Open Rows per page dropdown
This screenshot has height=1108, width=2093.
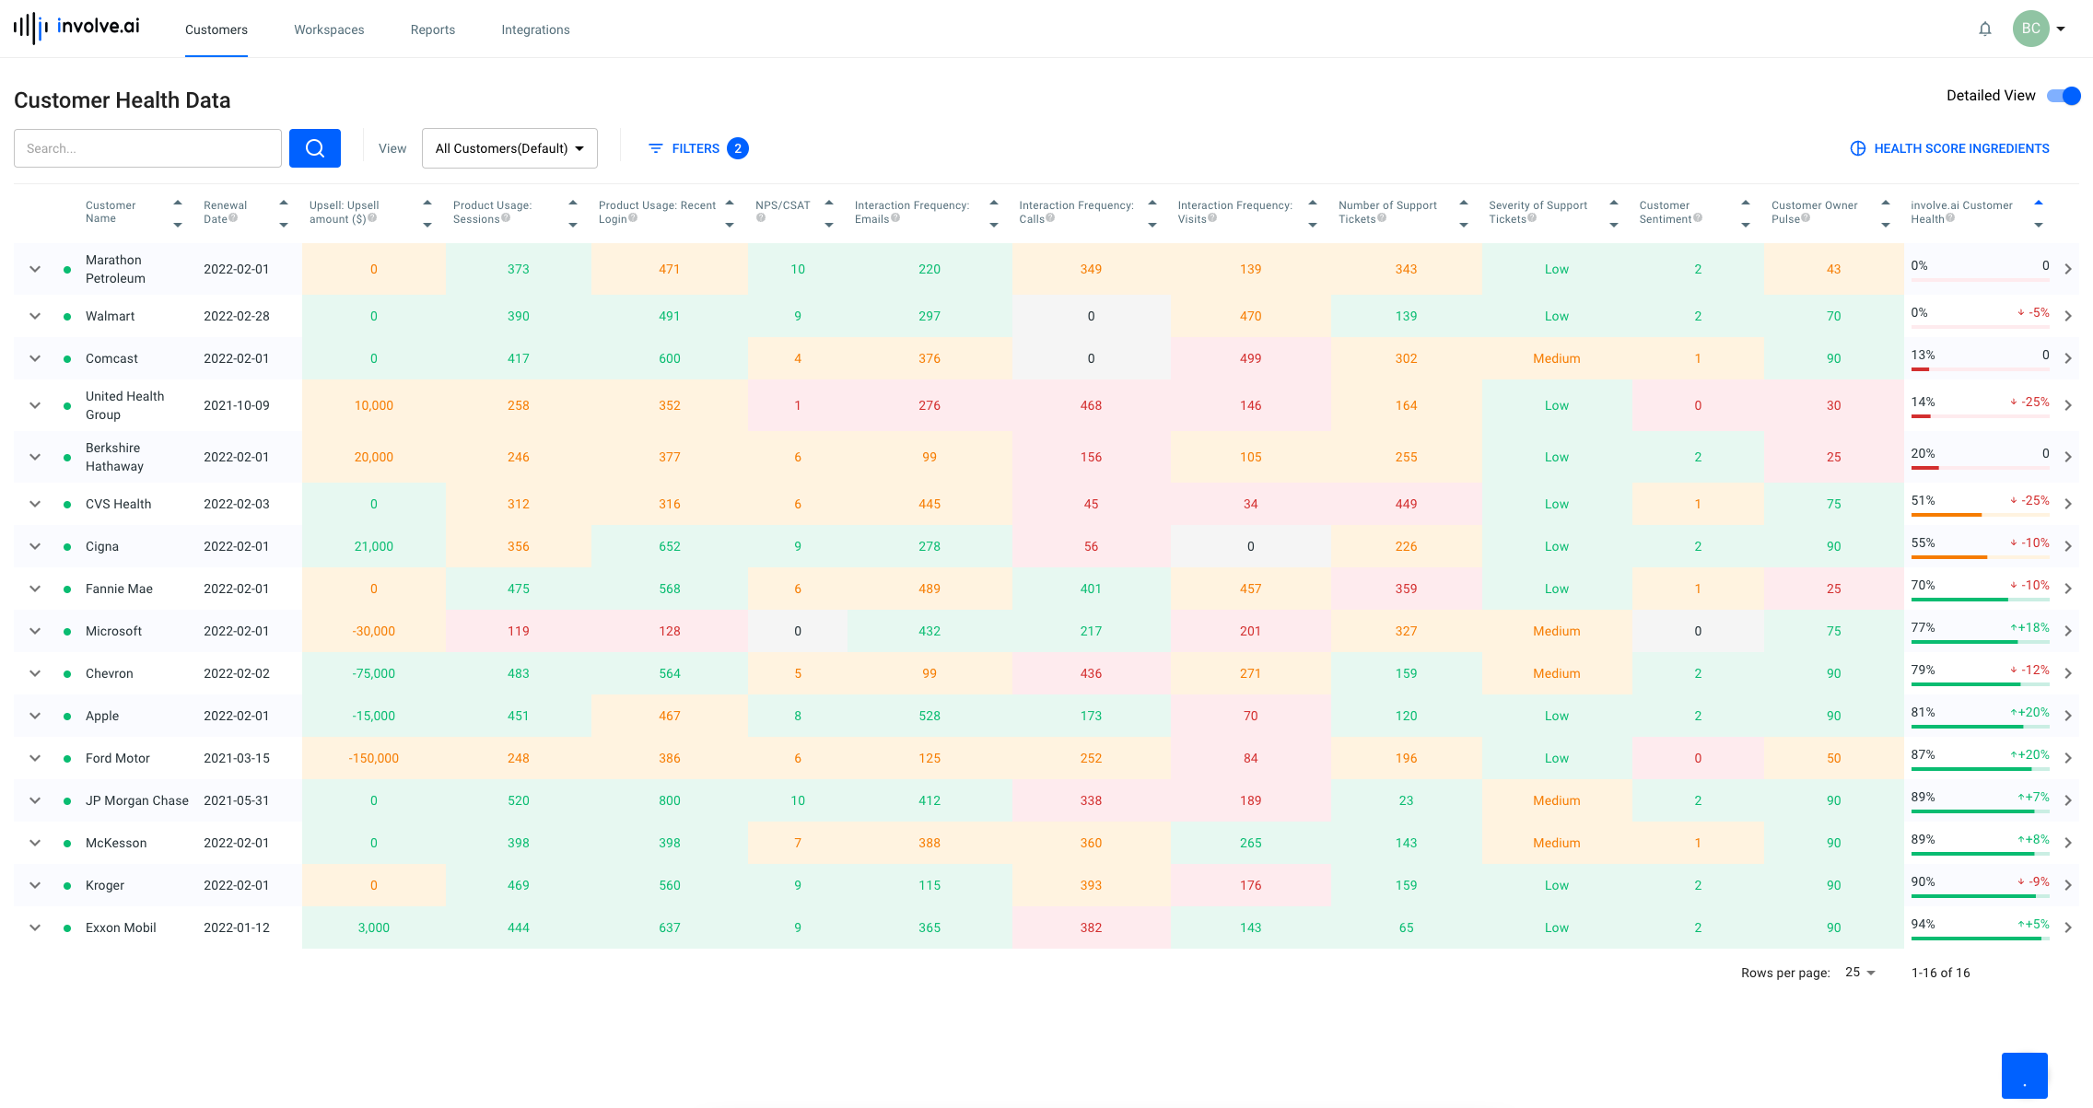click(1860, 973)
